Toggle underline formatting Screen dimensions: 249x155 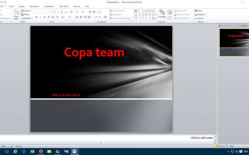coord(44,17)
